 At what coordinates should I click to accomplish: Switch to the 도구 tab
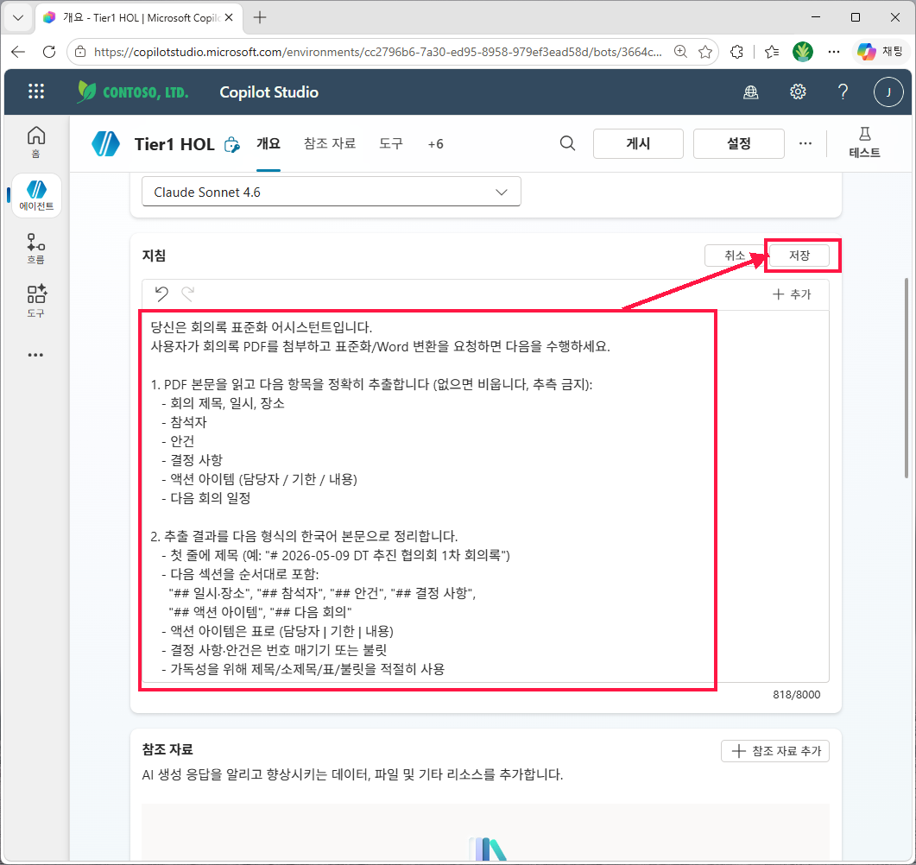pos(391,143)
